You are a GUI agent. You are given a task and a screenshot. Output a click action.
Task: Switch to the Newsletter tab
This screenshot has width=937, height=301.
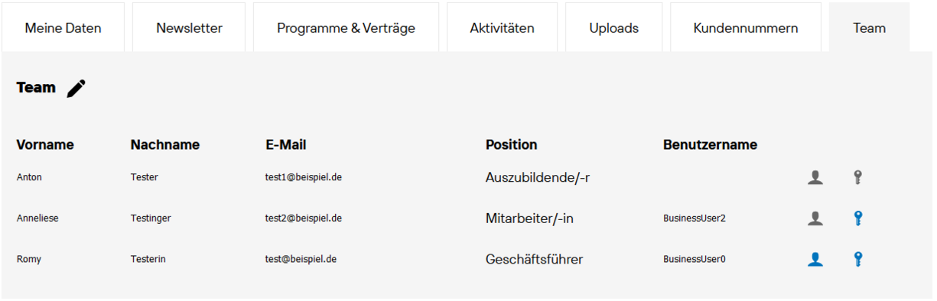point(189,28)
